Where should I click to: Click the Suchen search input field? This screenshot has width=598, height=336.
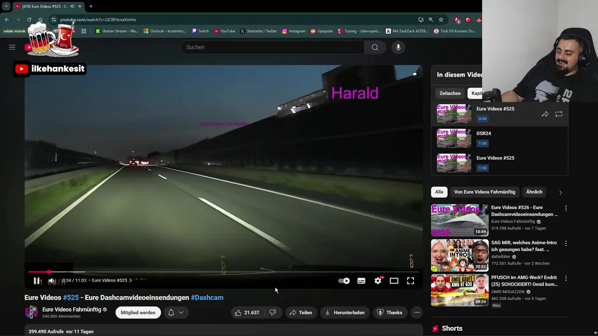pyautogui.click(x=272, y=47)
